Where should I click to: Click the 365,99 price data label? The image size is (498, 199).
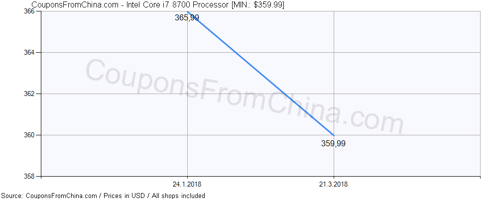pyautogui.click(x=187, y=18)
